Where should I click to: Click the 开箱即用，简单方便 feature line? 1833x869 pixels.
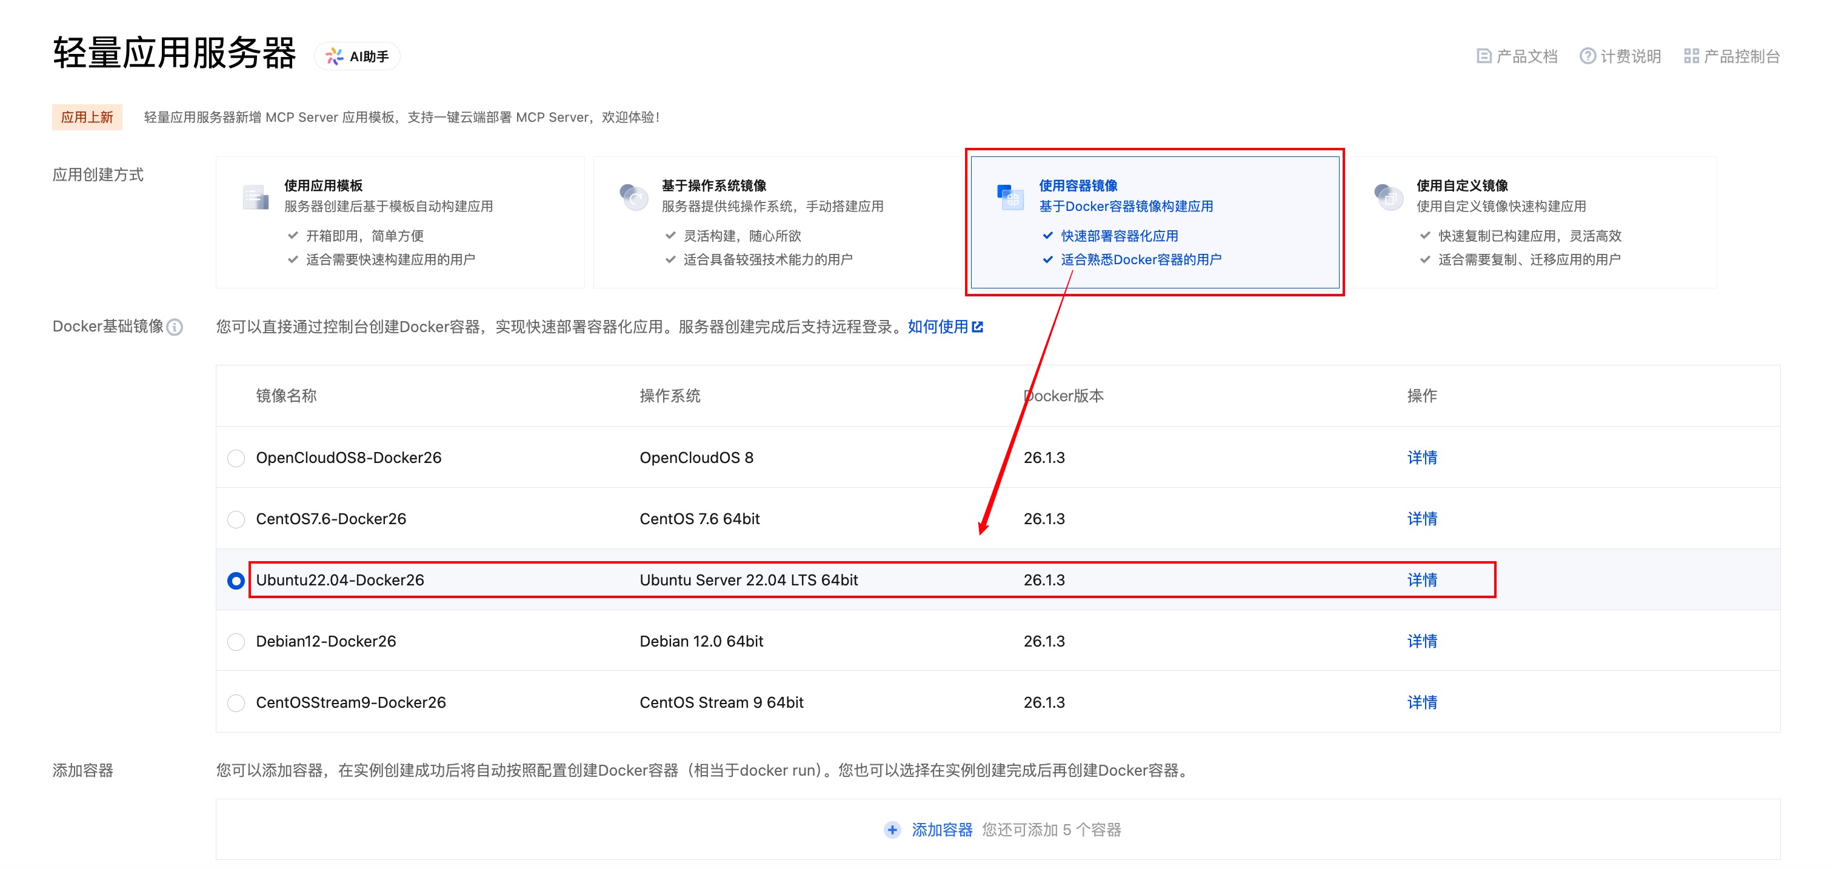point(364,235)
